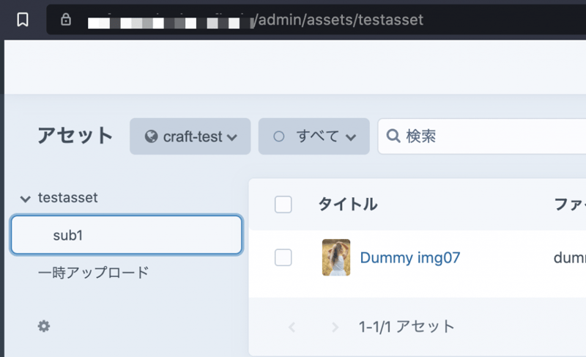Open the craft-test site dropdown
586x357 pixels.
tap(190, 136)
